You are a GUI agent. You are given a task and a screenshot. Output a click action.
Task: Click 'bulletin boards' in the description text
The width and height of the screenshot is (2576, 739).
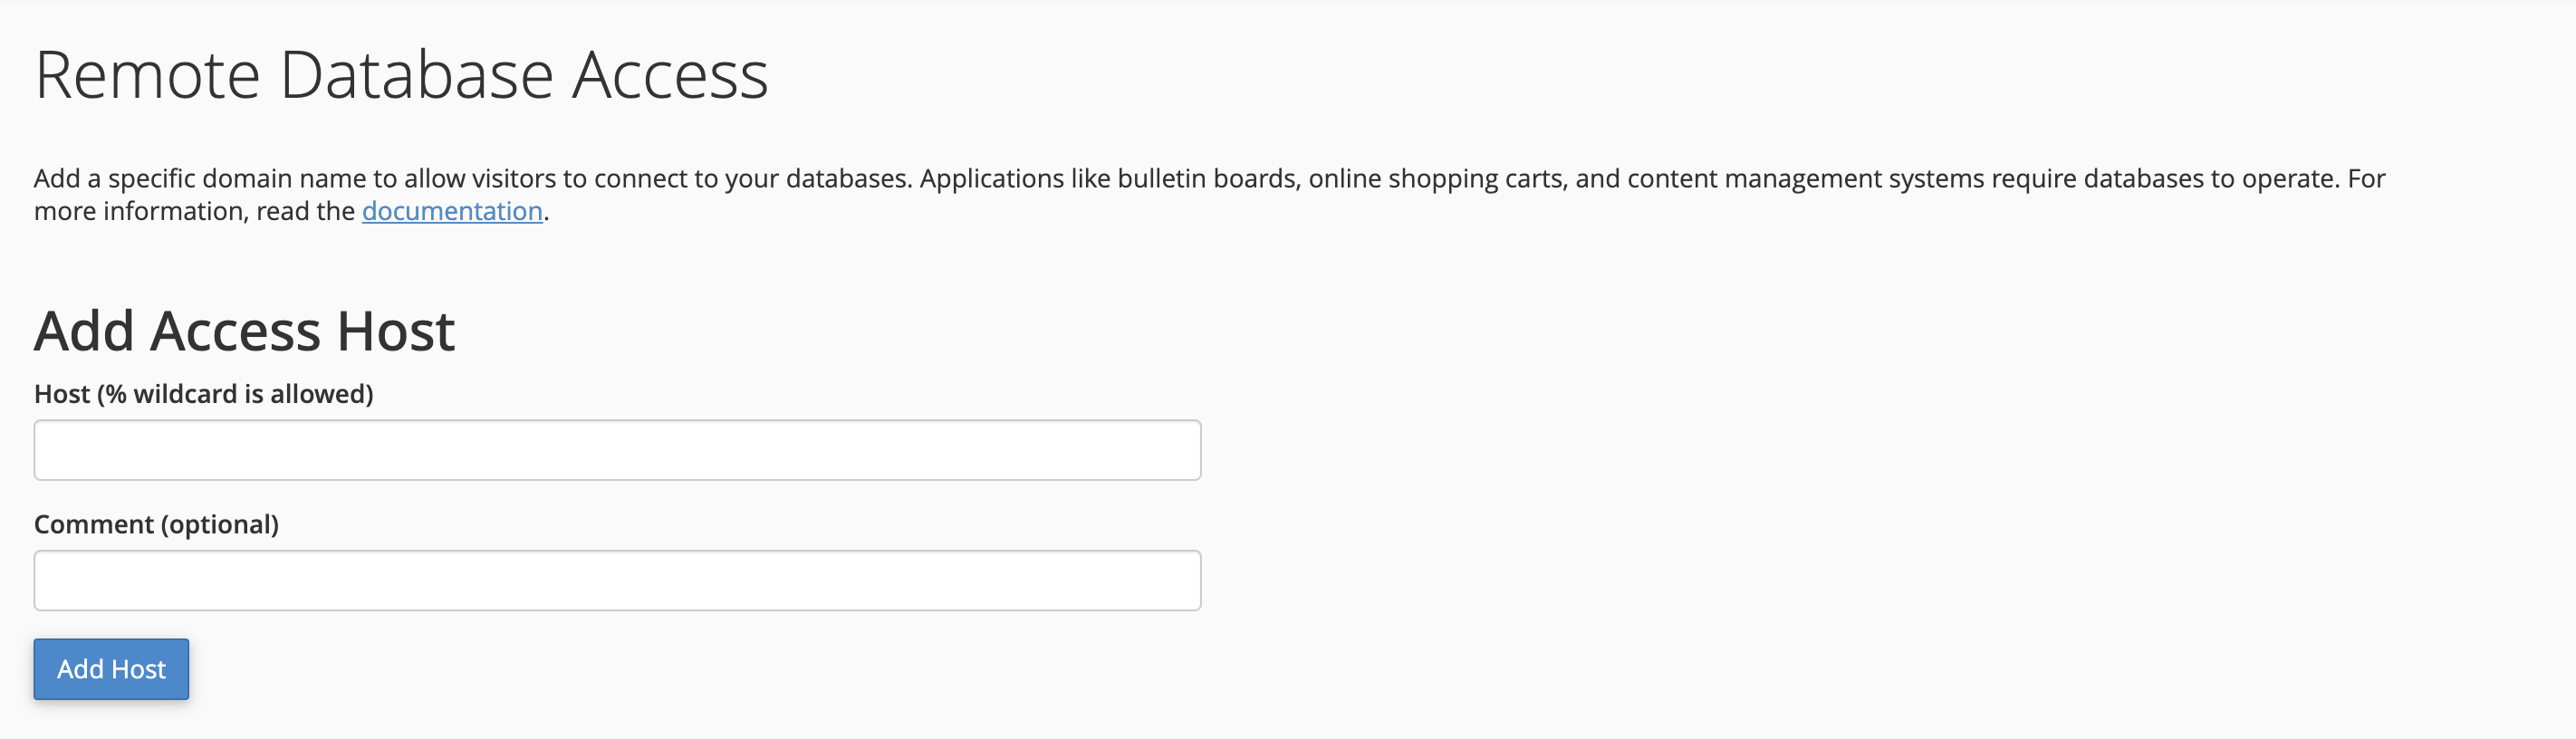pyautogui.click(x=1207, y=178)
